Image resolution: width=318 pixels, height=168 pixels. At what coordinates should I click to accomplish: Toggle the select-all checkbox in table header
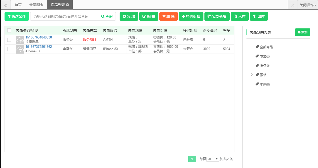pyautogui.click(x=9, y=30)
